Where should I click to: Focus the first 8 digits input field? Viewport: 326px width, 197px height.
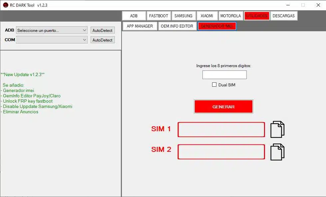pos(224,75)
